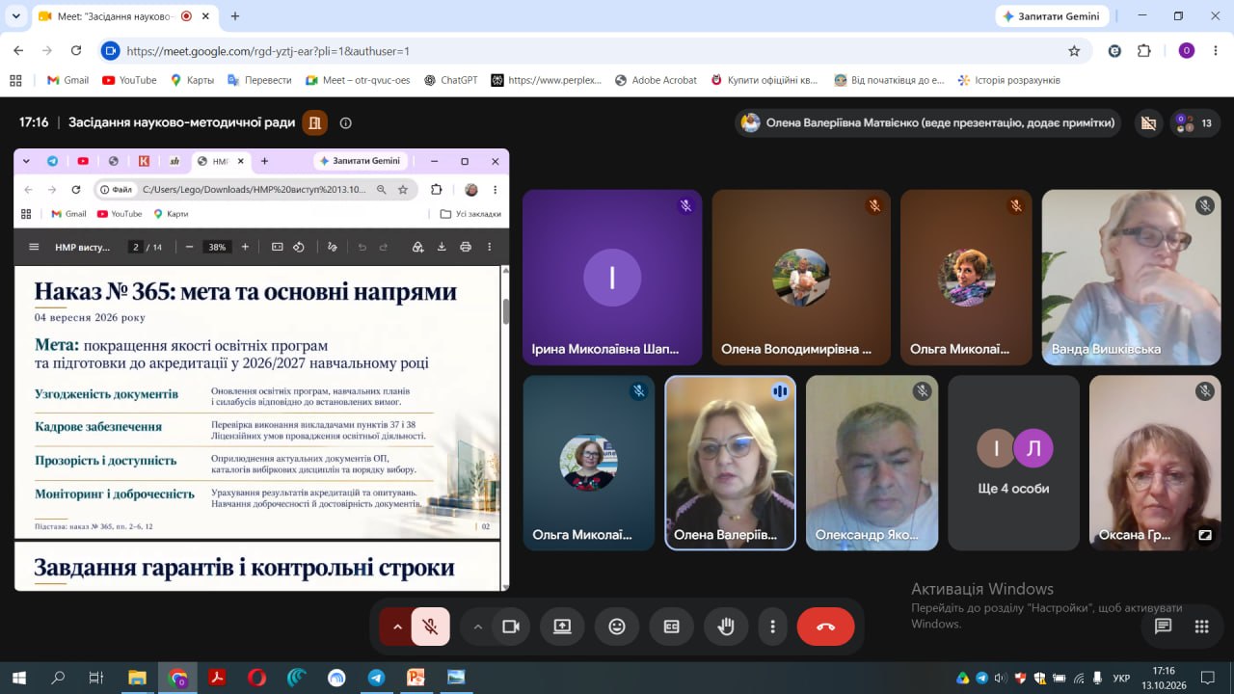Raise your hand in the meeting
The width and height of the screenshot is (1234, 694).
tap(726, 627)
